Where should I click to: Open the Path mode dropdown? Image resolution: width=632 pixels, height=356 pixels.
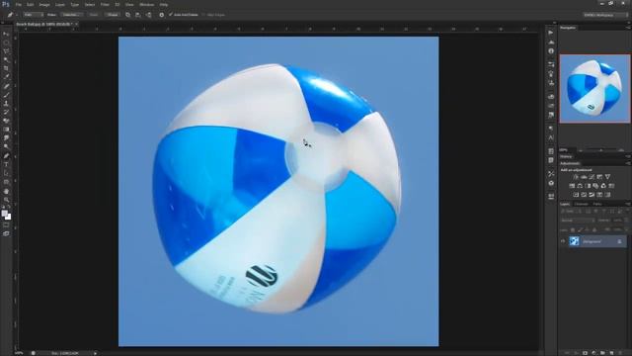(33, 15)
